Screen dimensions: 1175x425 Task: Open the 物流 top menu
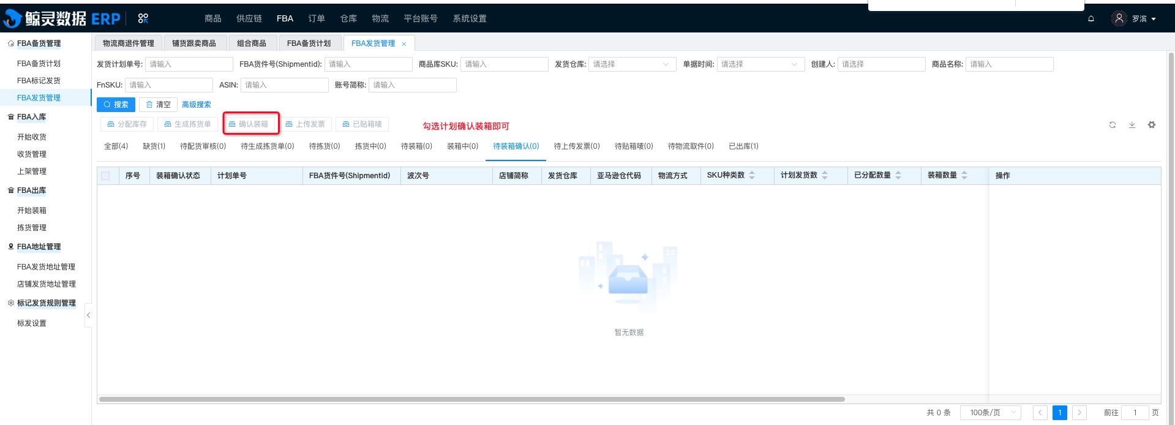[380, 18]
